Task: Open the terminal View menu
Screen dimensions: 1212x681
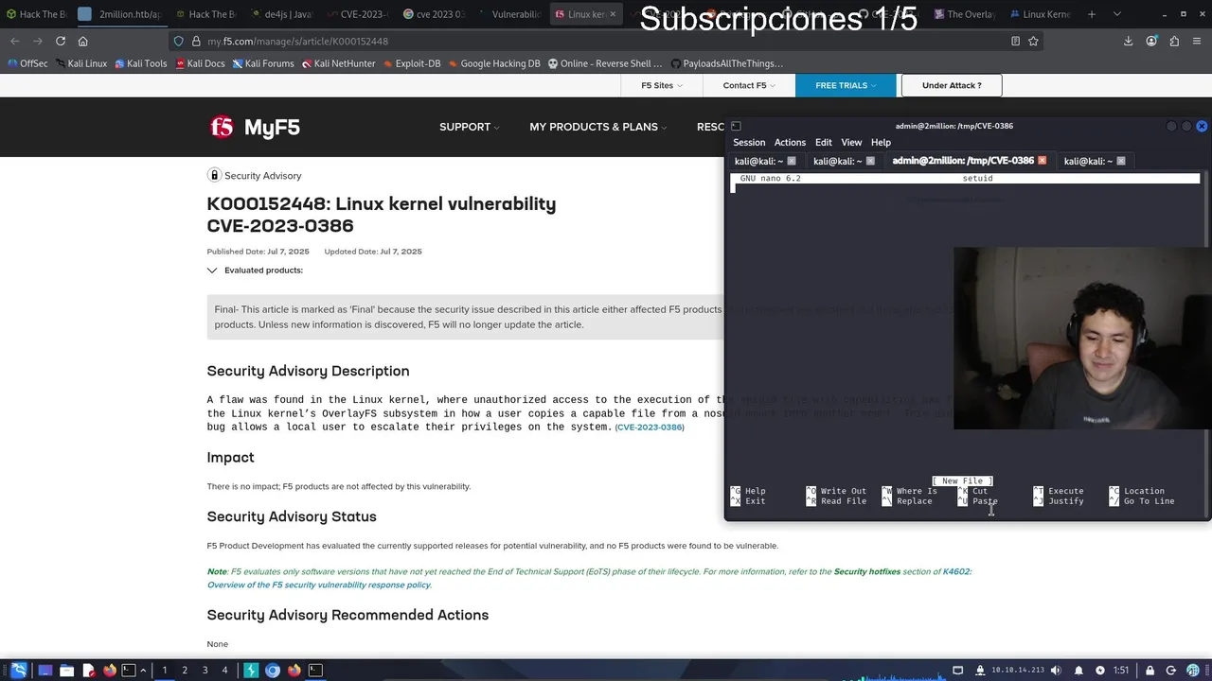Action: tap(851, 142)
